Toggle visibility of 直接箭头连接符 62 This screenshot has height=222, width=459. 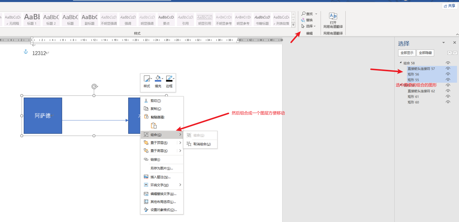pyautogui.click(x=448, y=91)
